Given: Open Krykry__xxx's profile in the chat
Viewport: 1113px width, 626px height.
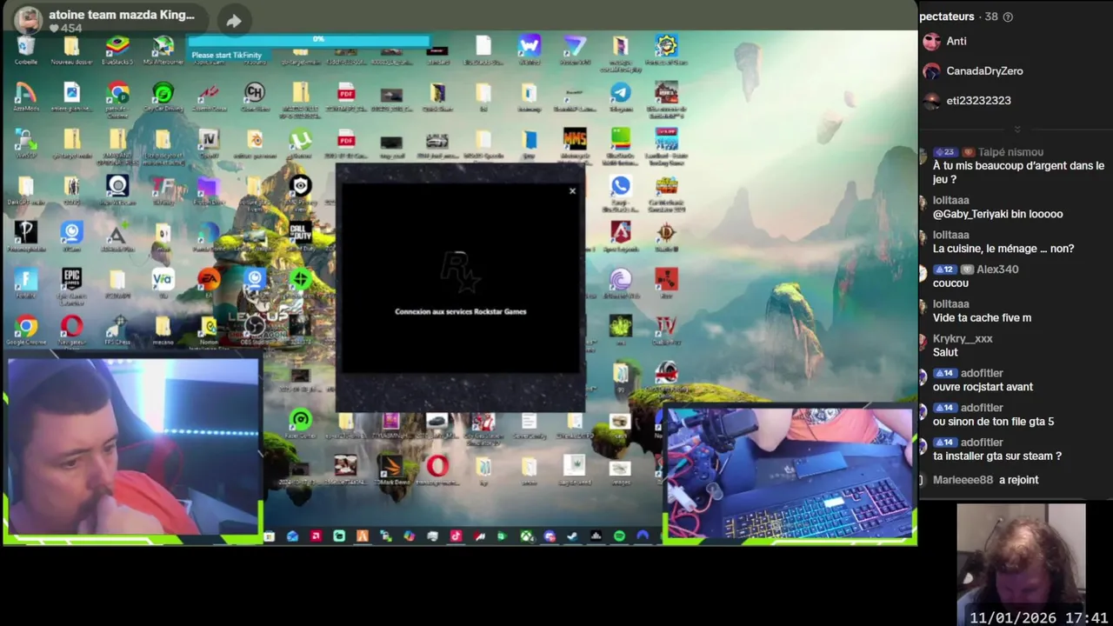Looking at the screenshot, I should 963,339.
